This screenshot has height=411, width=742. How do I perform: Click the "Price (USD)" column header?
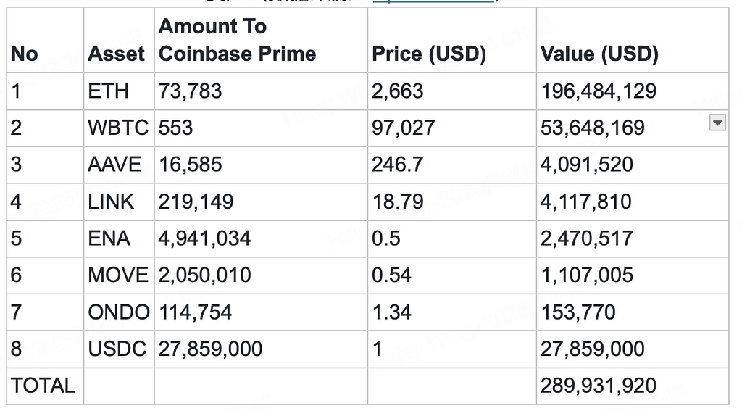coord(429,54)
